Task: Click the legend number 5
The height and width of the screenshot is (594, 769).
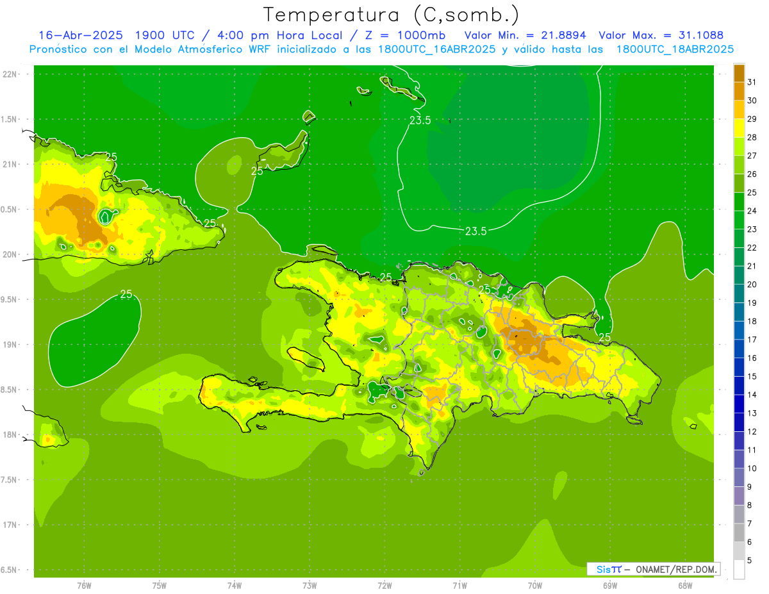Action: point(750,561)
